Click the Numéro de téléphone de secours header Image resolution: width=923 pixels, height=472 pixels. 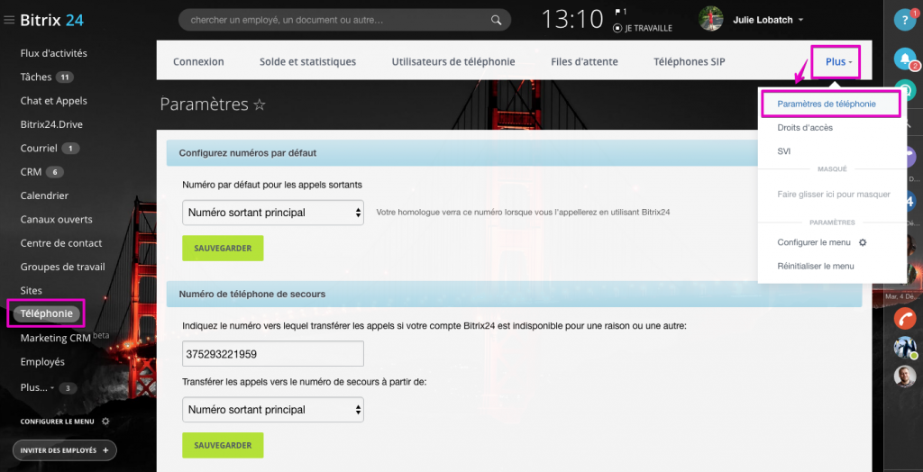pos(514,293)
